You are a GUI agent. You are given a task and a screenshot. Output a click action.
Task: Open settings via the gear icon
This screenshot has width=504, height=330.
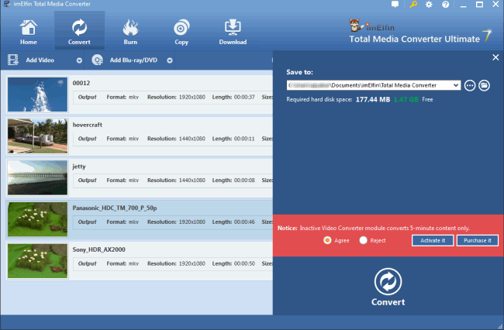429,5
